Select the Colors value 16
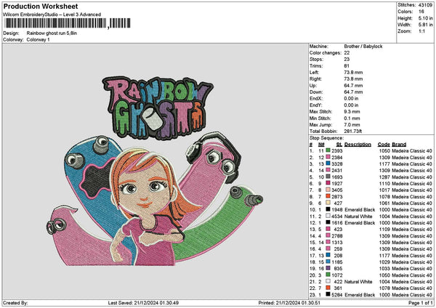Screen dimensions: 436x308 (421, 12)
